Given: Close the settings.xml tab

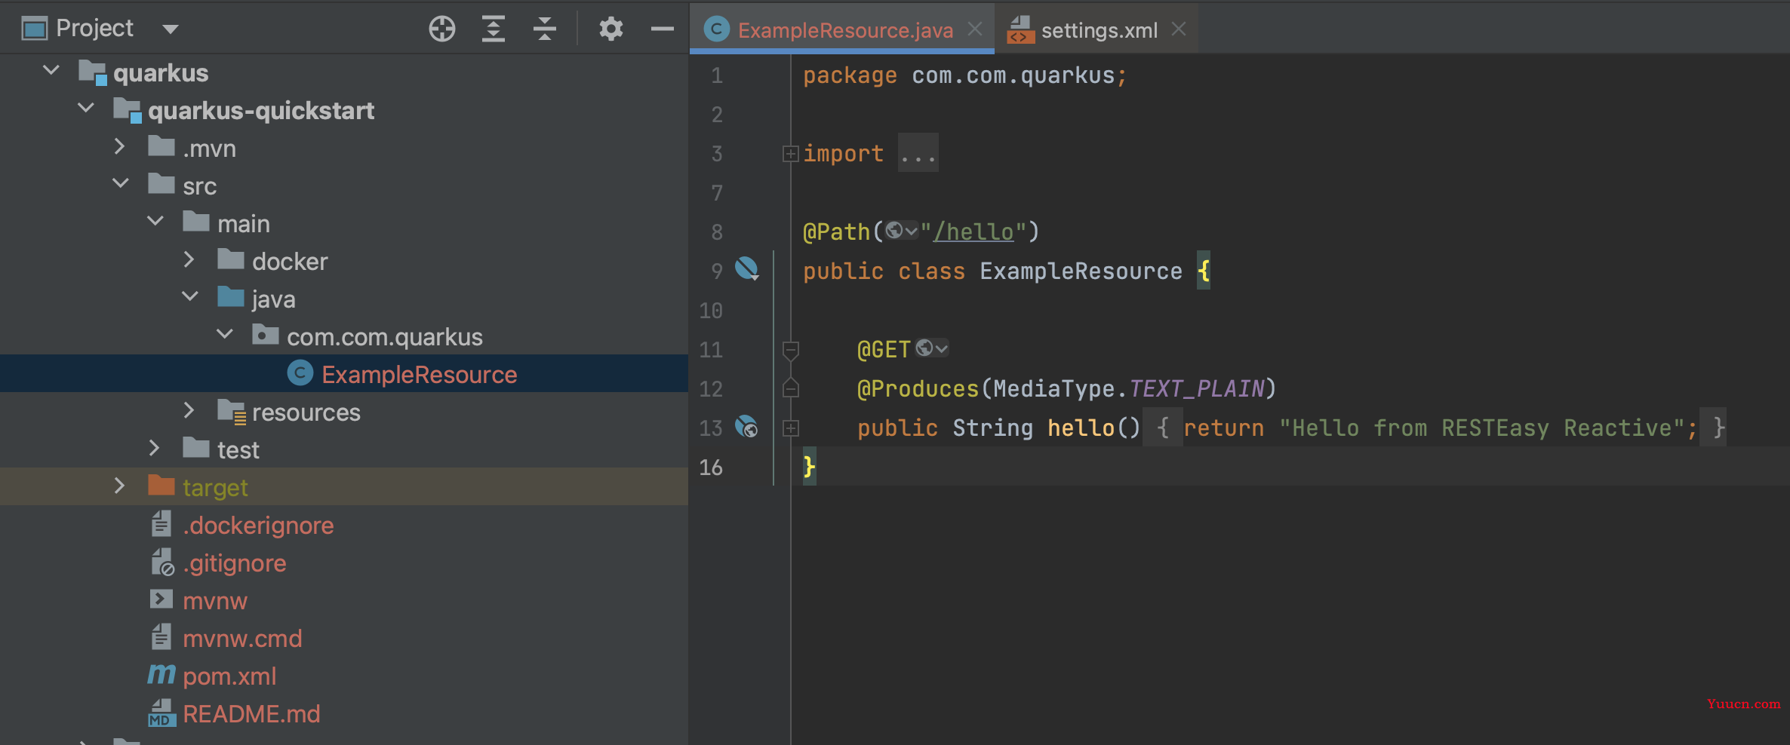Looking at the screenshot, I should 1179,29.
